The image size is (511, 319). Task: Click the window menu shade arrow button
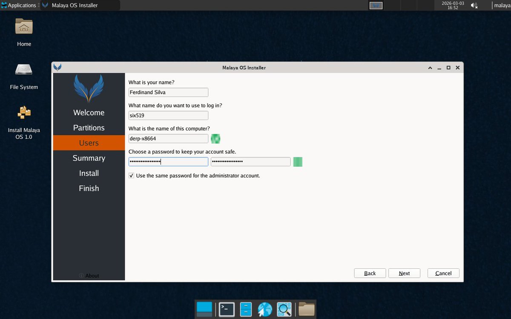pos(431,68)
